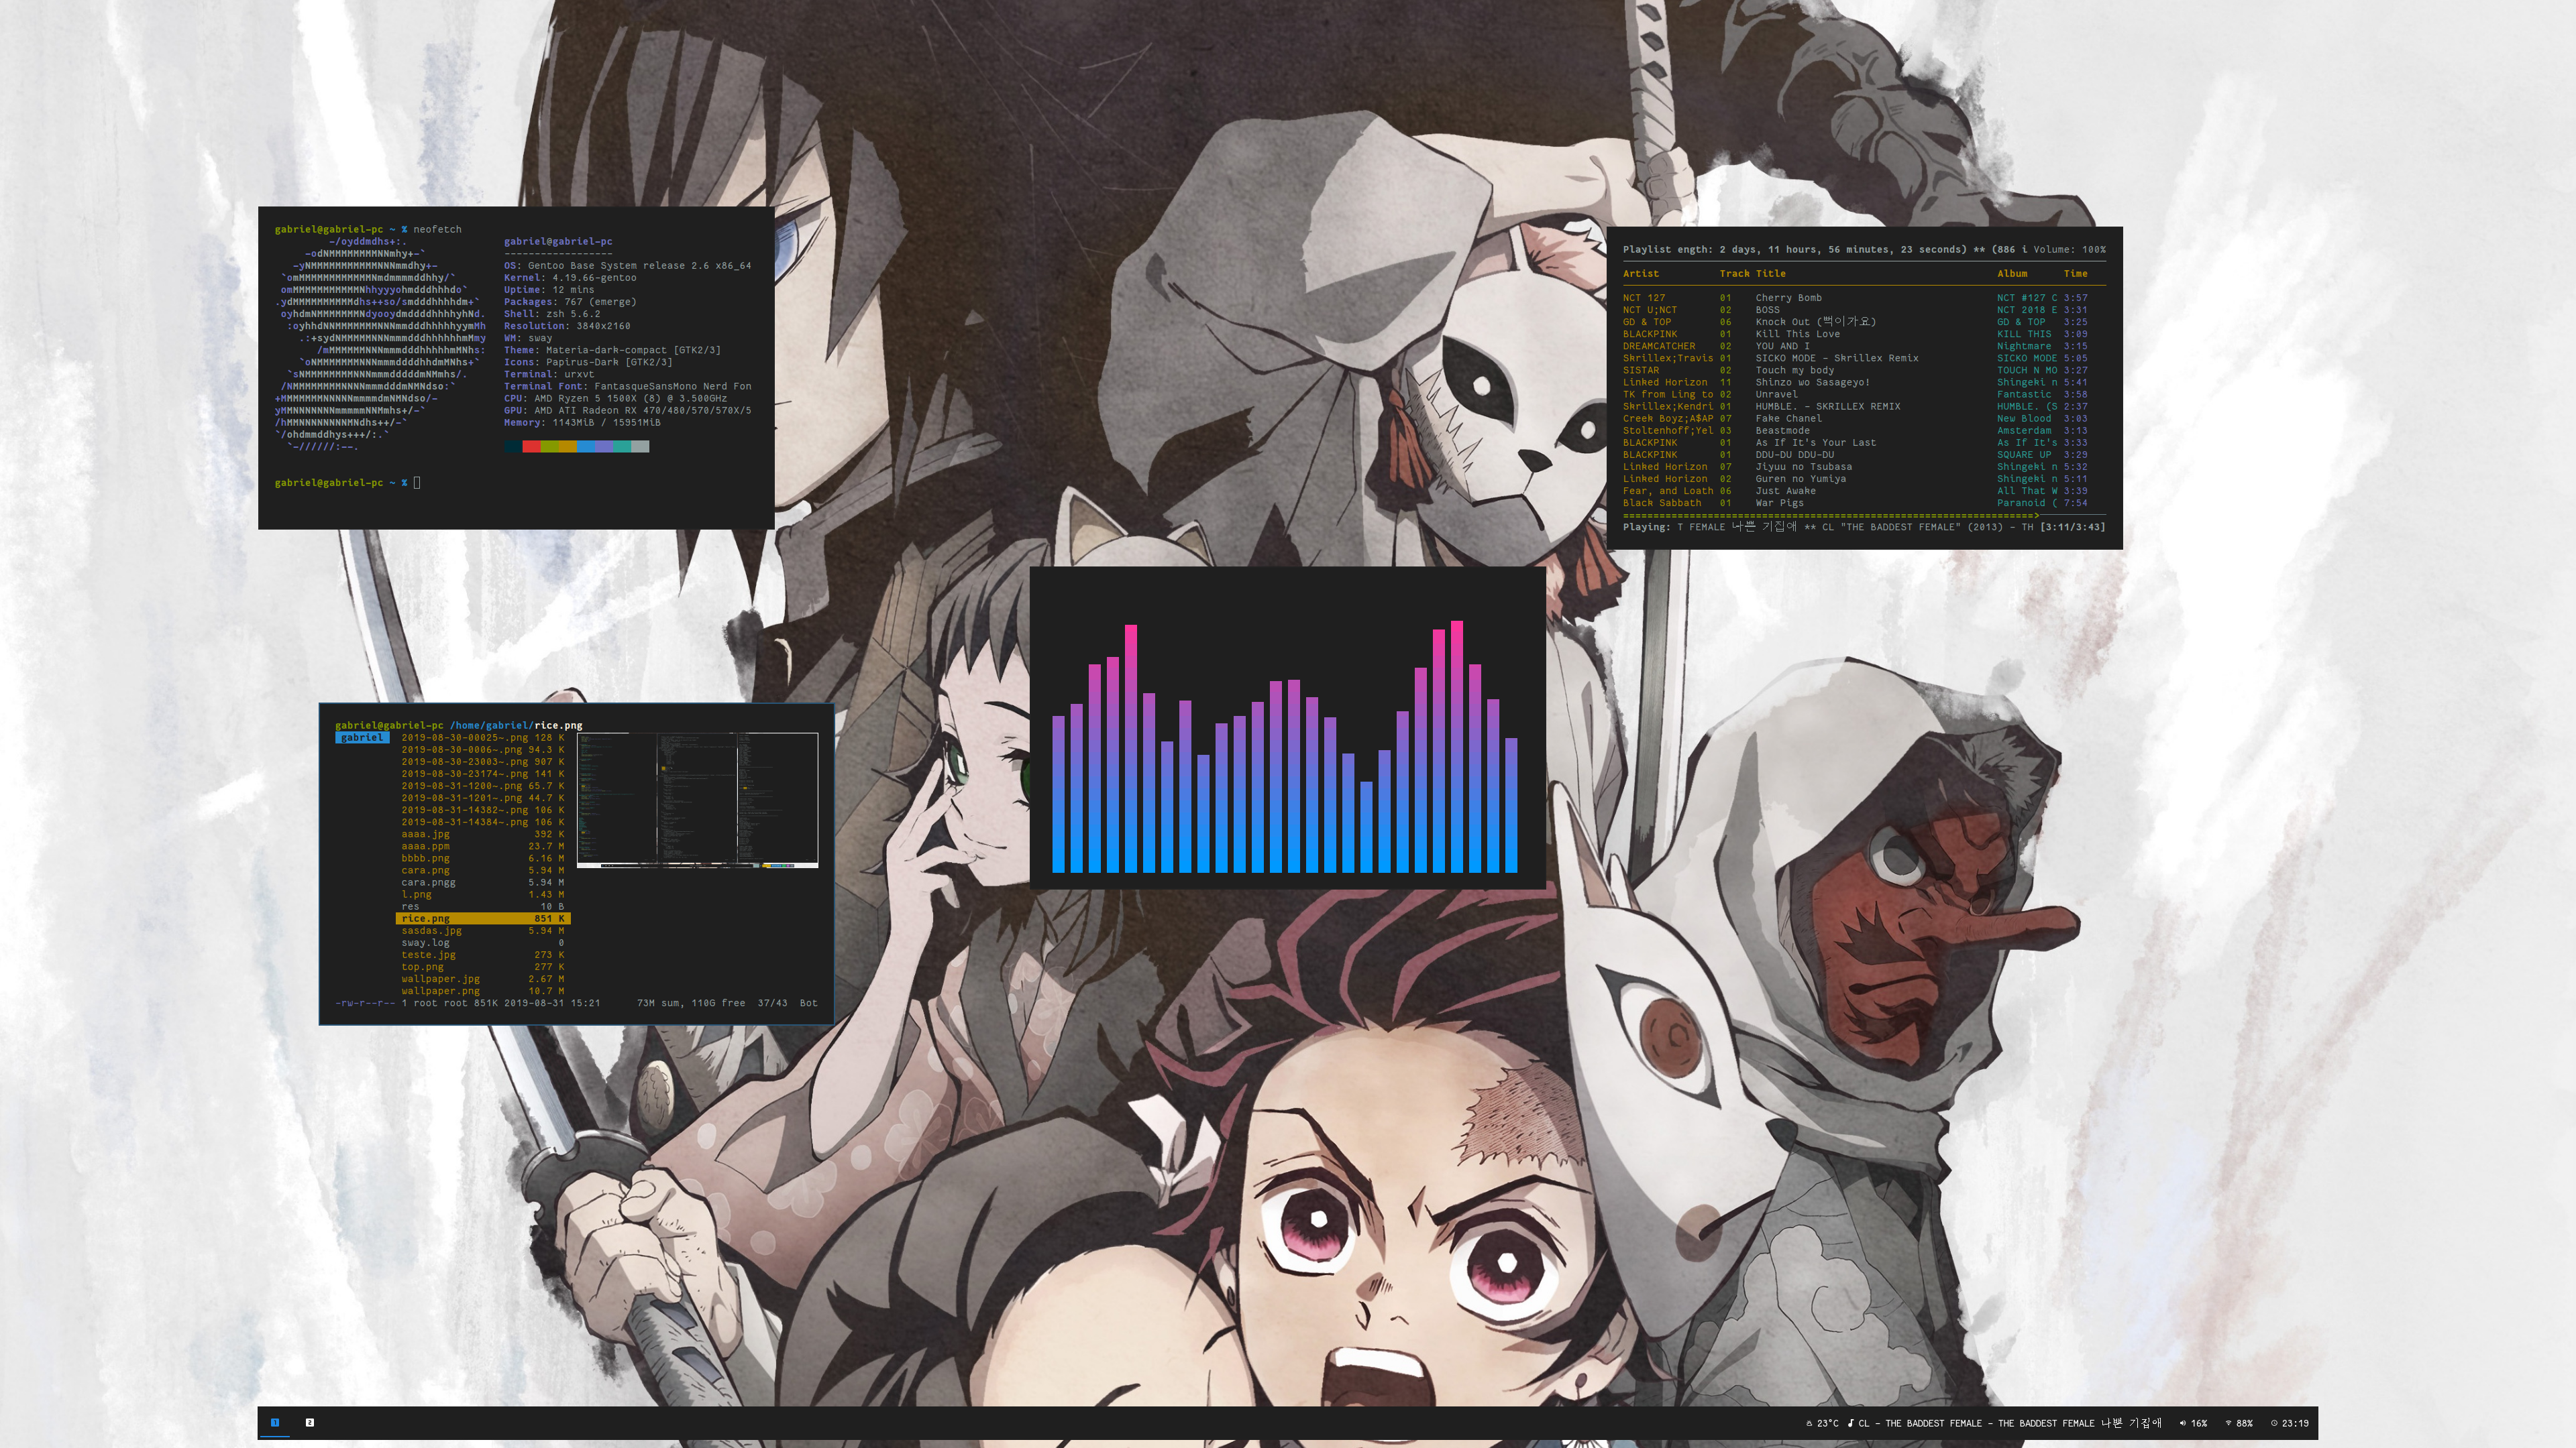Click the music note icon in bar
The image size is (2576, 1448).
tap(1850, 1423)
